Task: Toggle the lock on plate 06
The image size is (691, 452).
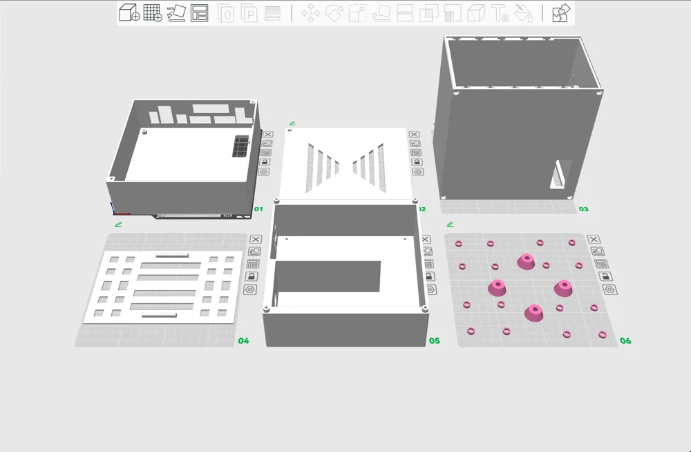Action: [605, 277]
